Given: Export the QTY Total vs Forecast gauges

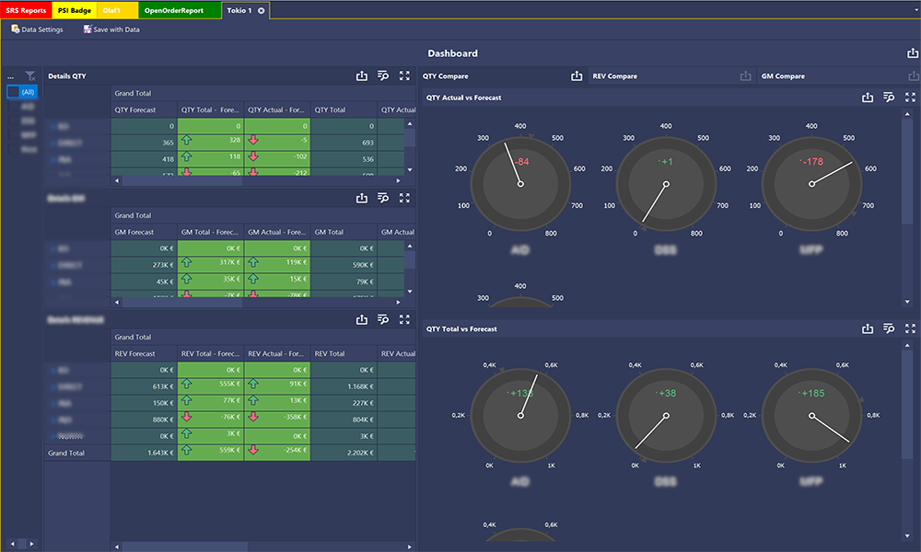Looking at the screenshot, I should click(x=867, y=328).
